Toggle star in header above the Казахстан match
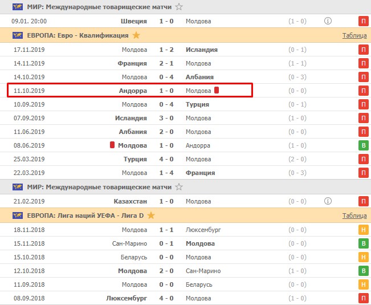 [179, 187]
